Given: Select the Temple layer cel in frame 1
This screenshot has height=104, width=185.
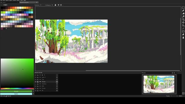Looking at the screenshot, I should click(57, 82).
